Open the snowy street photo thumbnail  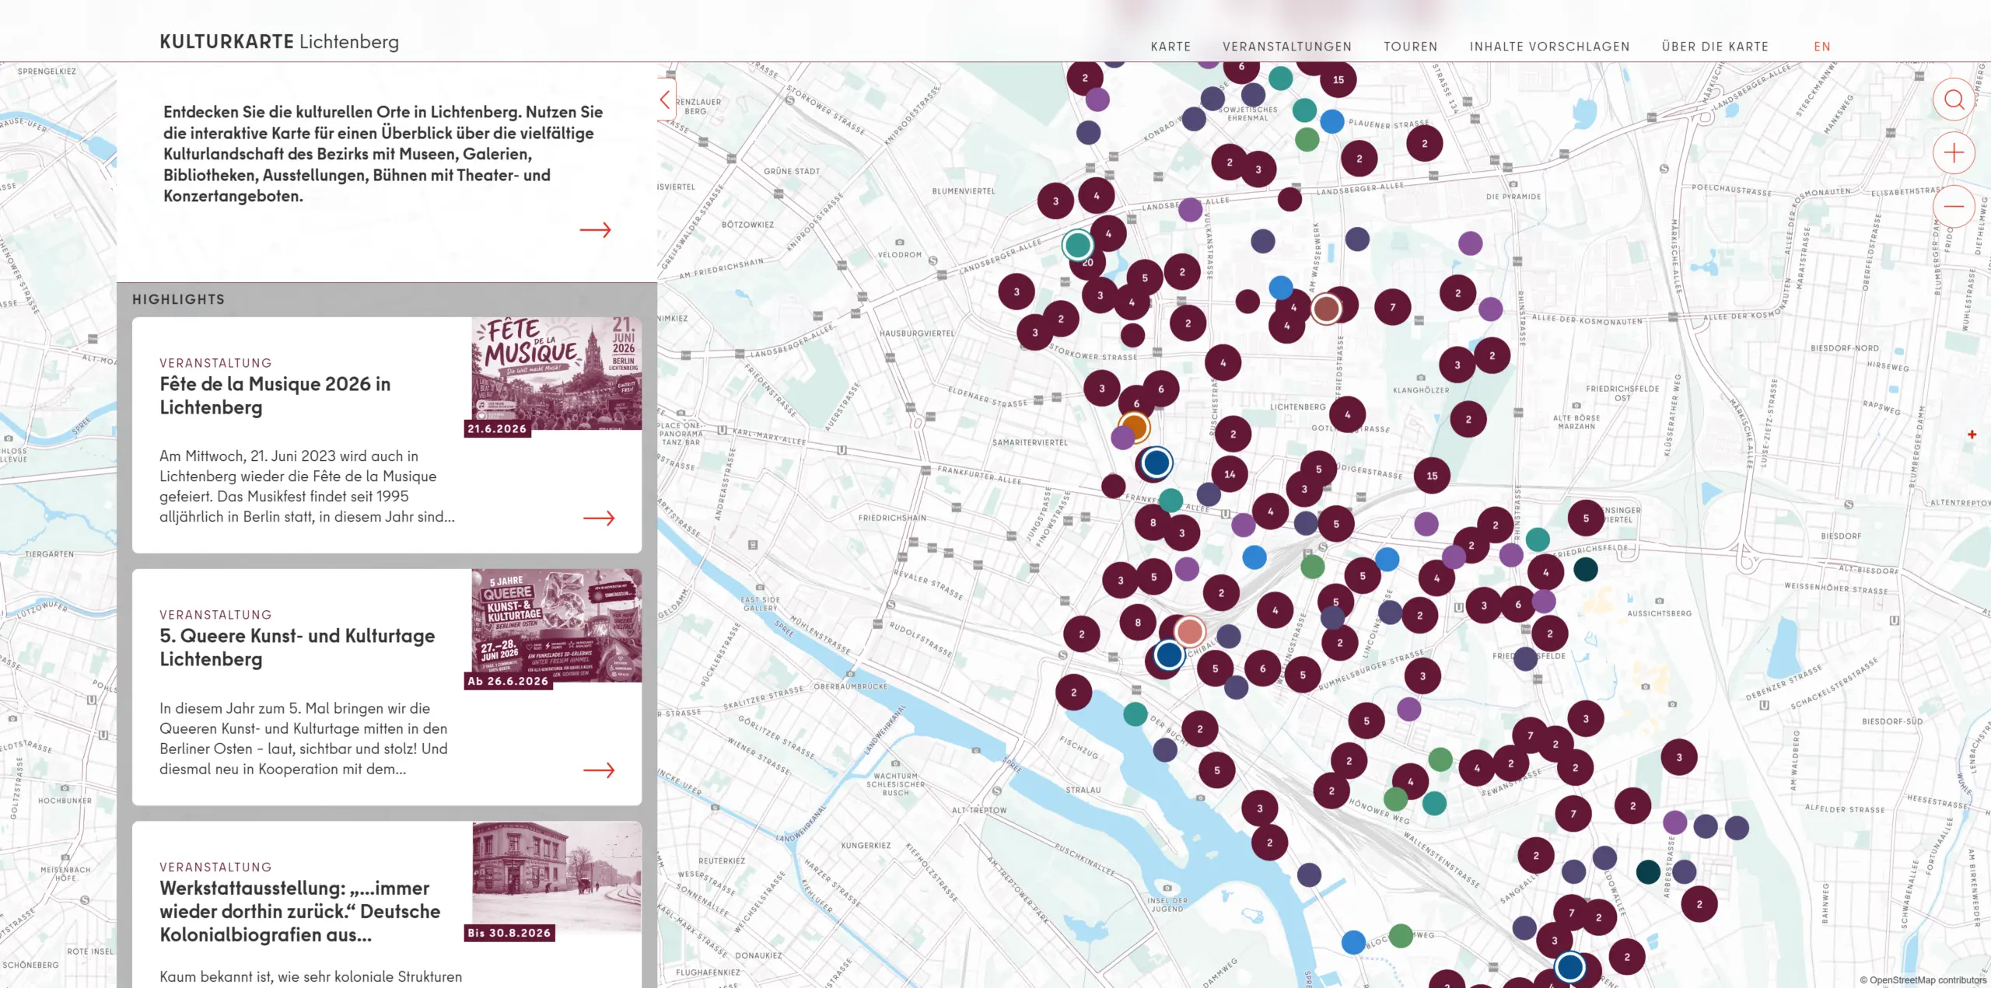click(557, 877)
